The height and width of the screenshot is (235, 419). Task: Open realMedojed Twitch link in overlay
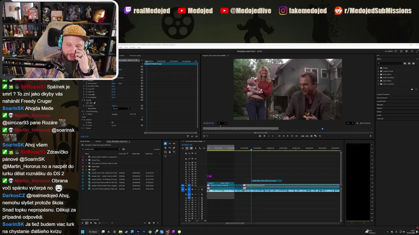pyautogui.click(x=147, y=10)
